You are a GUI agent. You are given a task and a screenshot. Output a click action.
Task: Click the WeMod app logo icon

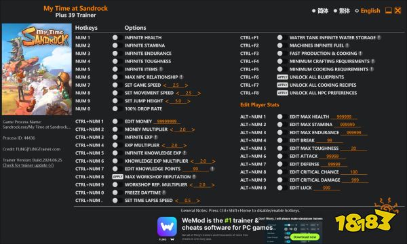[x=167, y=226]
